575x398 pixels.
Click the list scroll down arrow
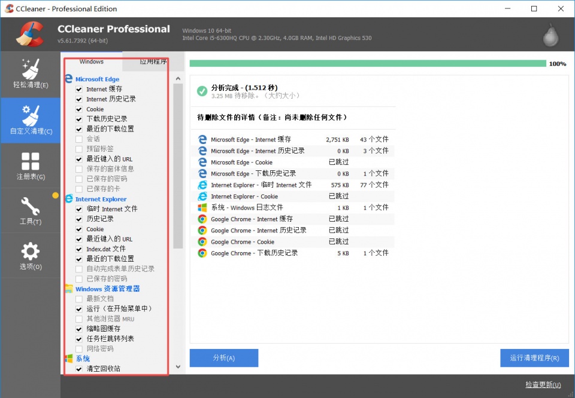[x=178, y=366]
